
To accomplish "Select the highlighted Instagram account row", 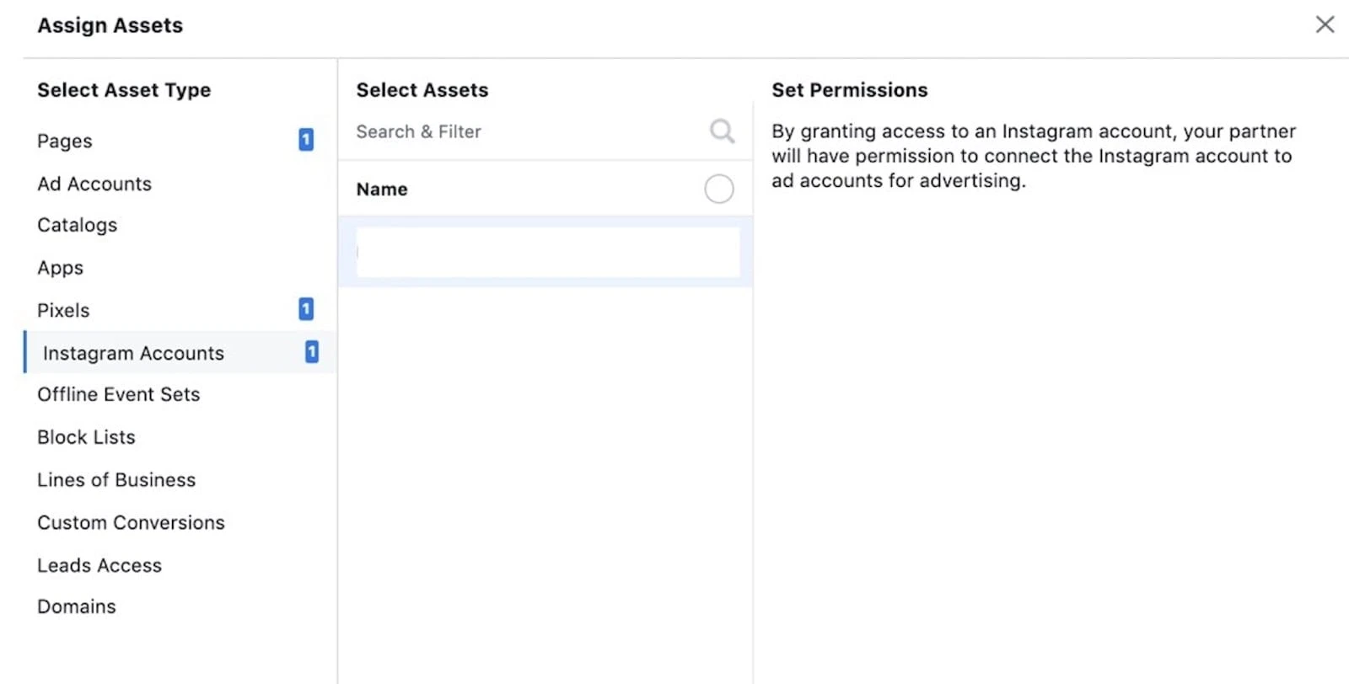I will pyautogui.click(x=546, y=252).
